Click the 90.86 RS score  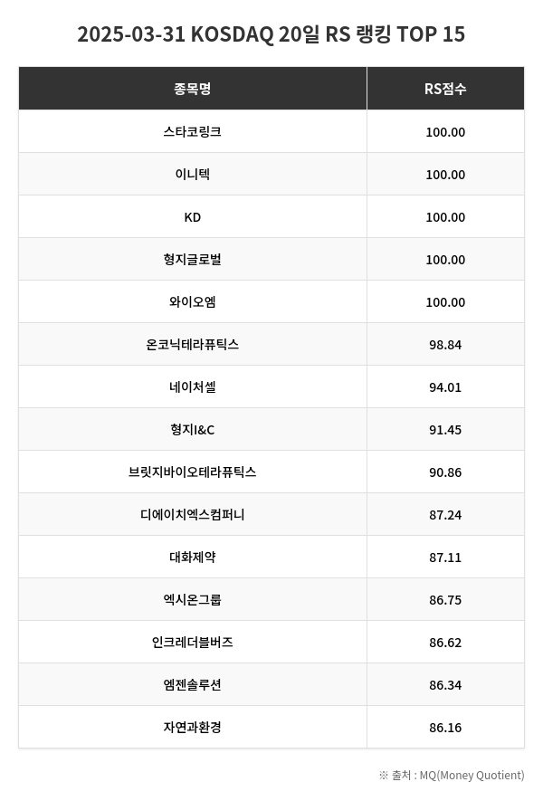tap(445, 472)
